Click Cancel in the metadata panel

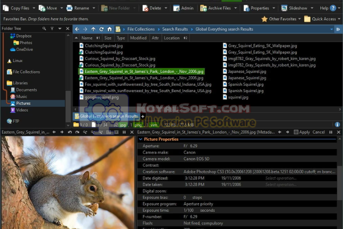[319, 132]
